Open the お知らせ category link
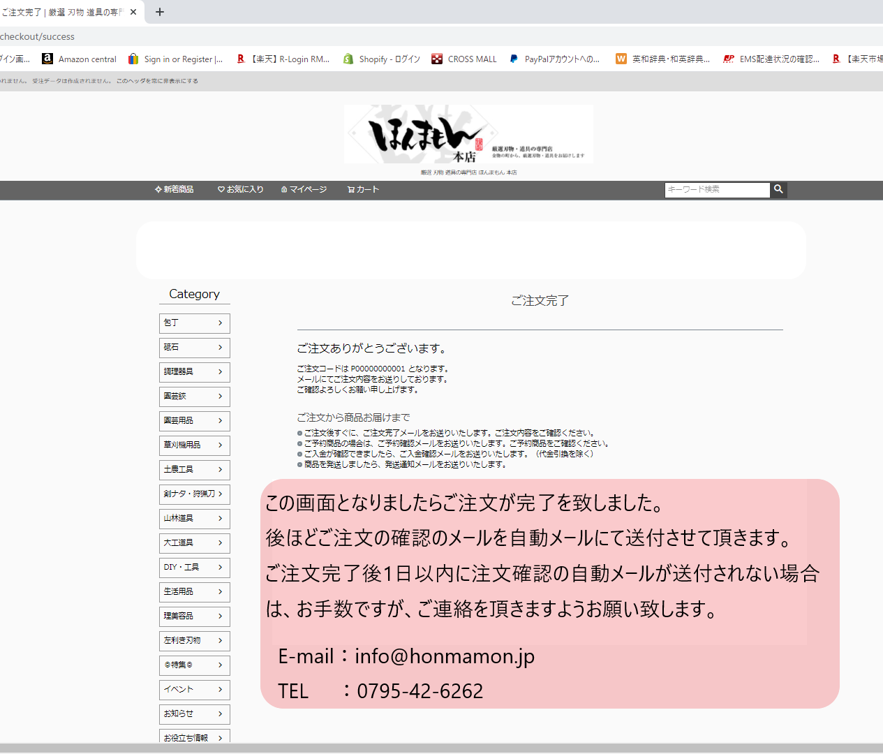This screenshot has width=883, height=754. tap(194, 714)
